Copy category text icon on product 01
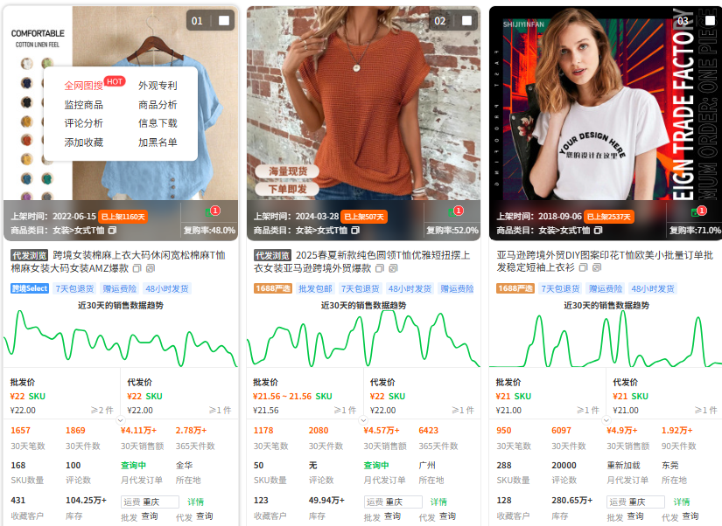The height and width of the screenshot is (526, 722). [112, 231]
